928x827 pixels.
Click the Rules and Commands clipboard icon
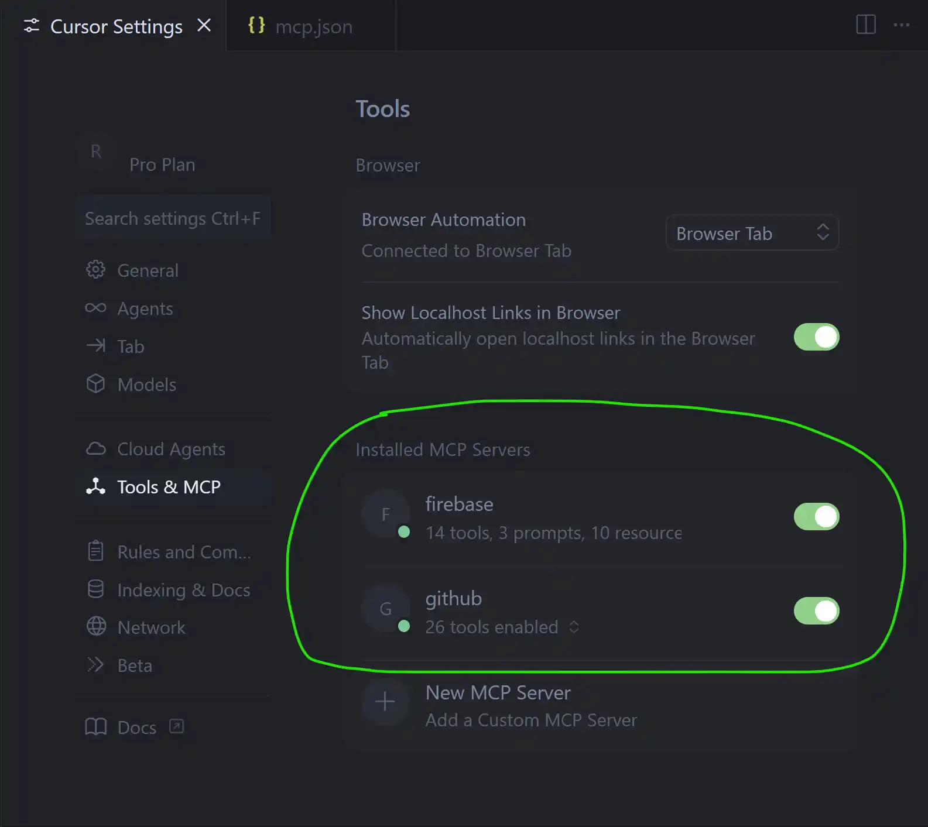95,551
